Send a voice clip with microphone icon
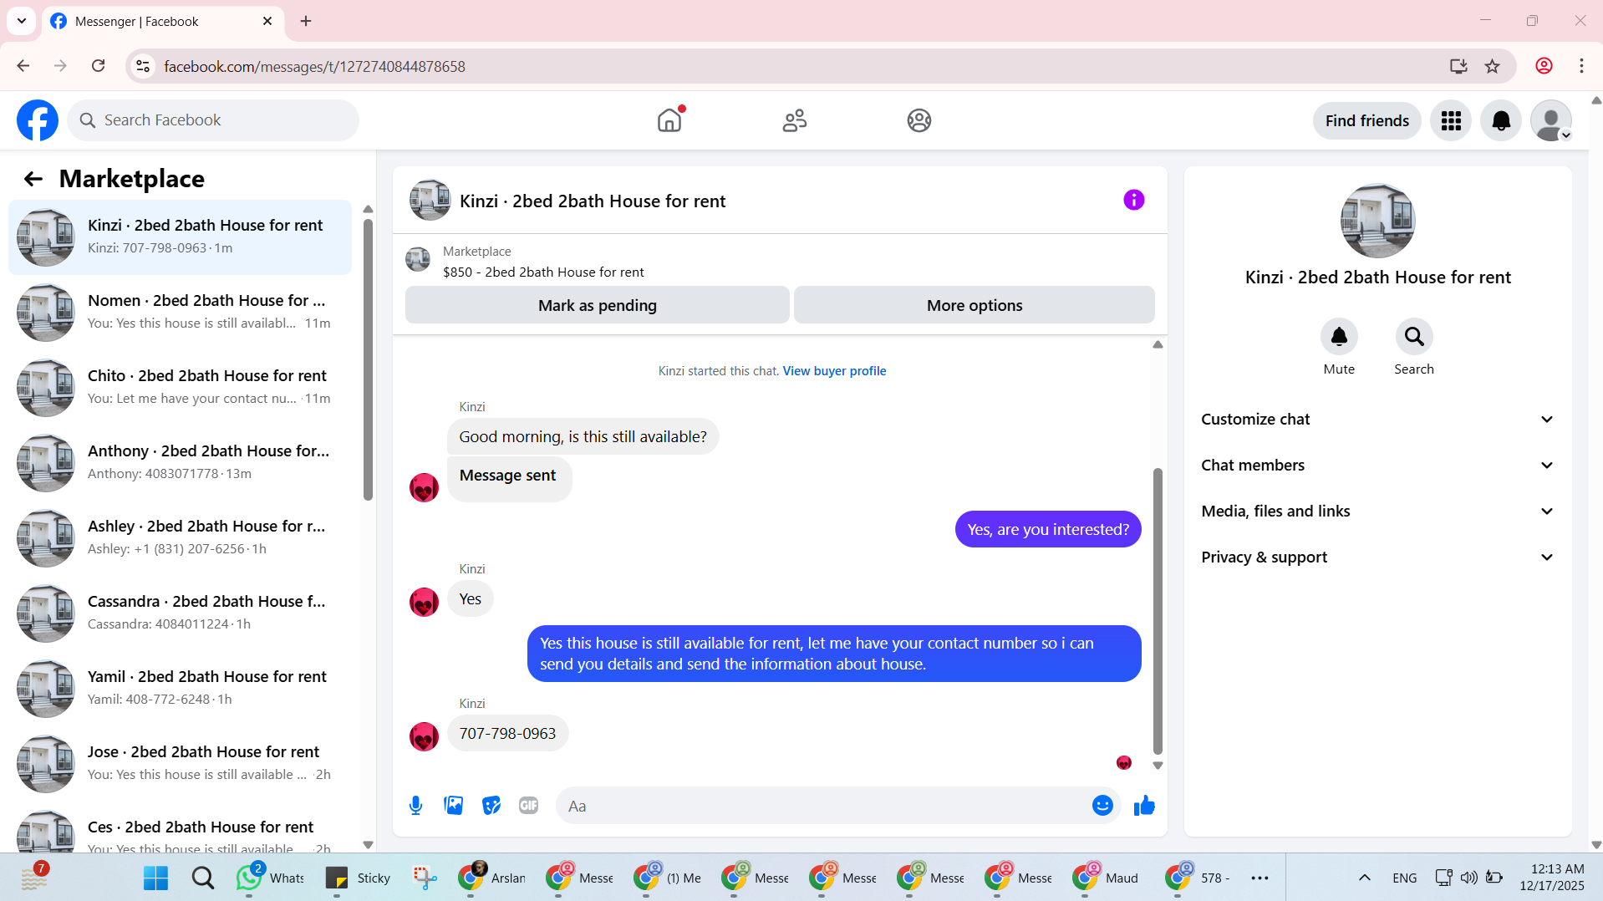This screenshot has width=1603, height=901. pyautogui.click(x=415, y=806)
